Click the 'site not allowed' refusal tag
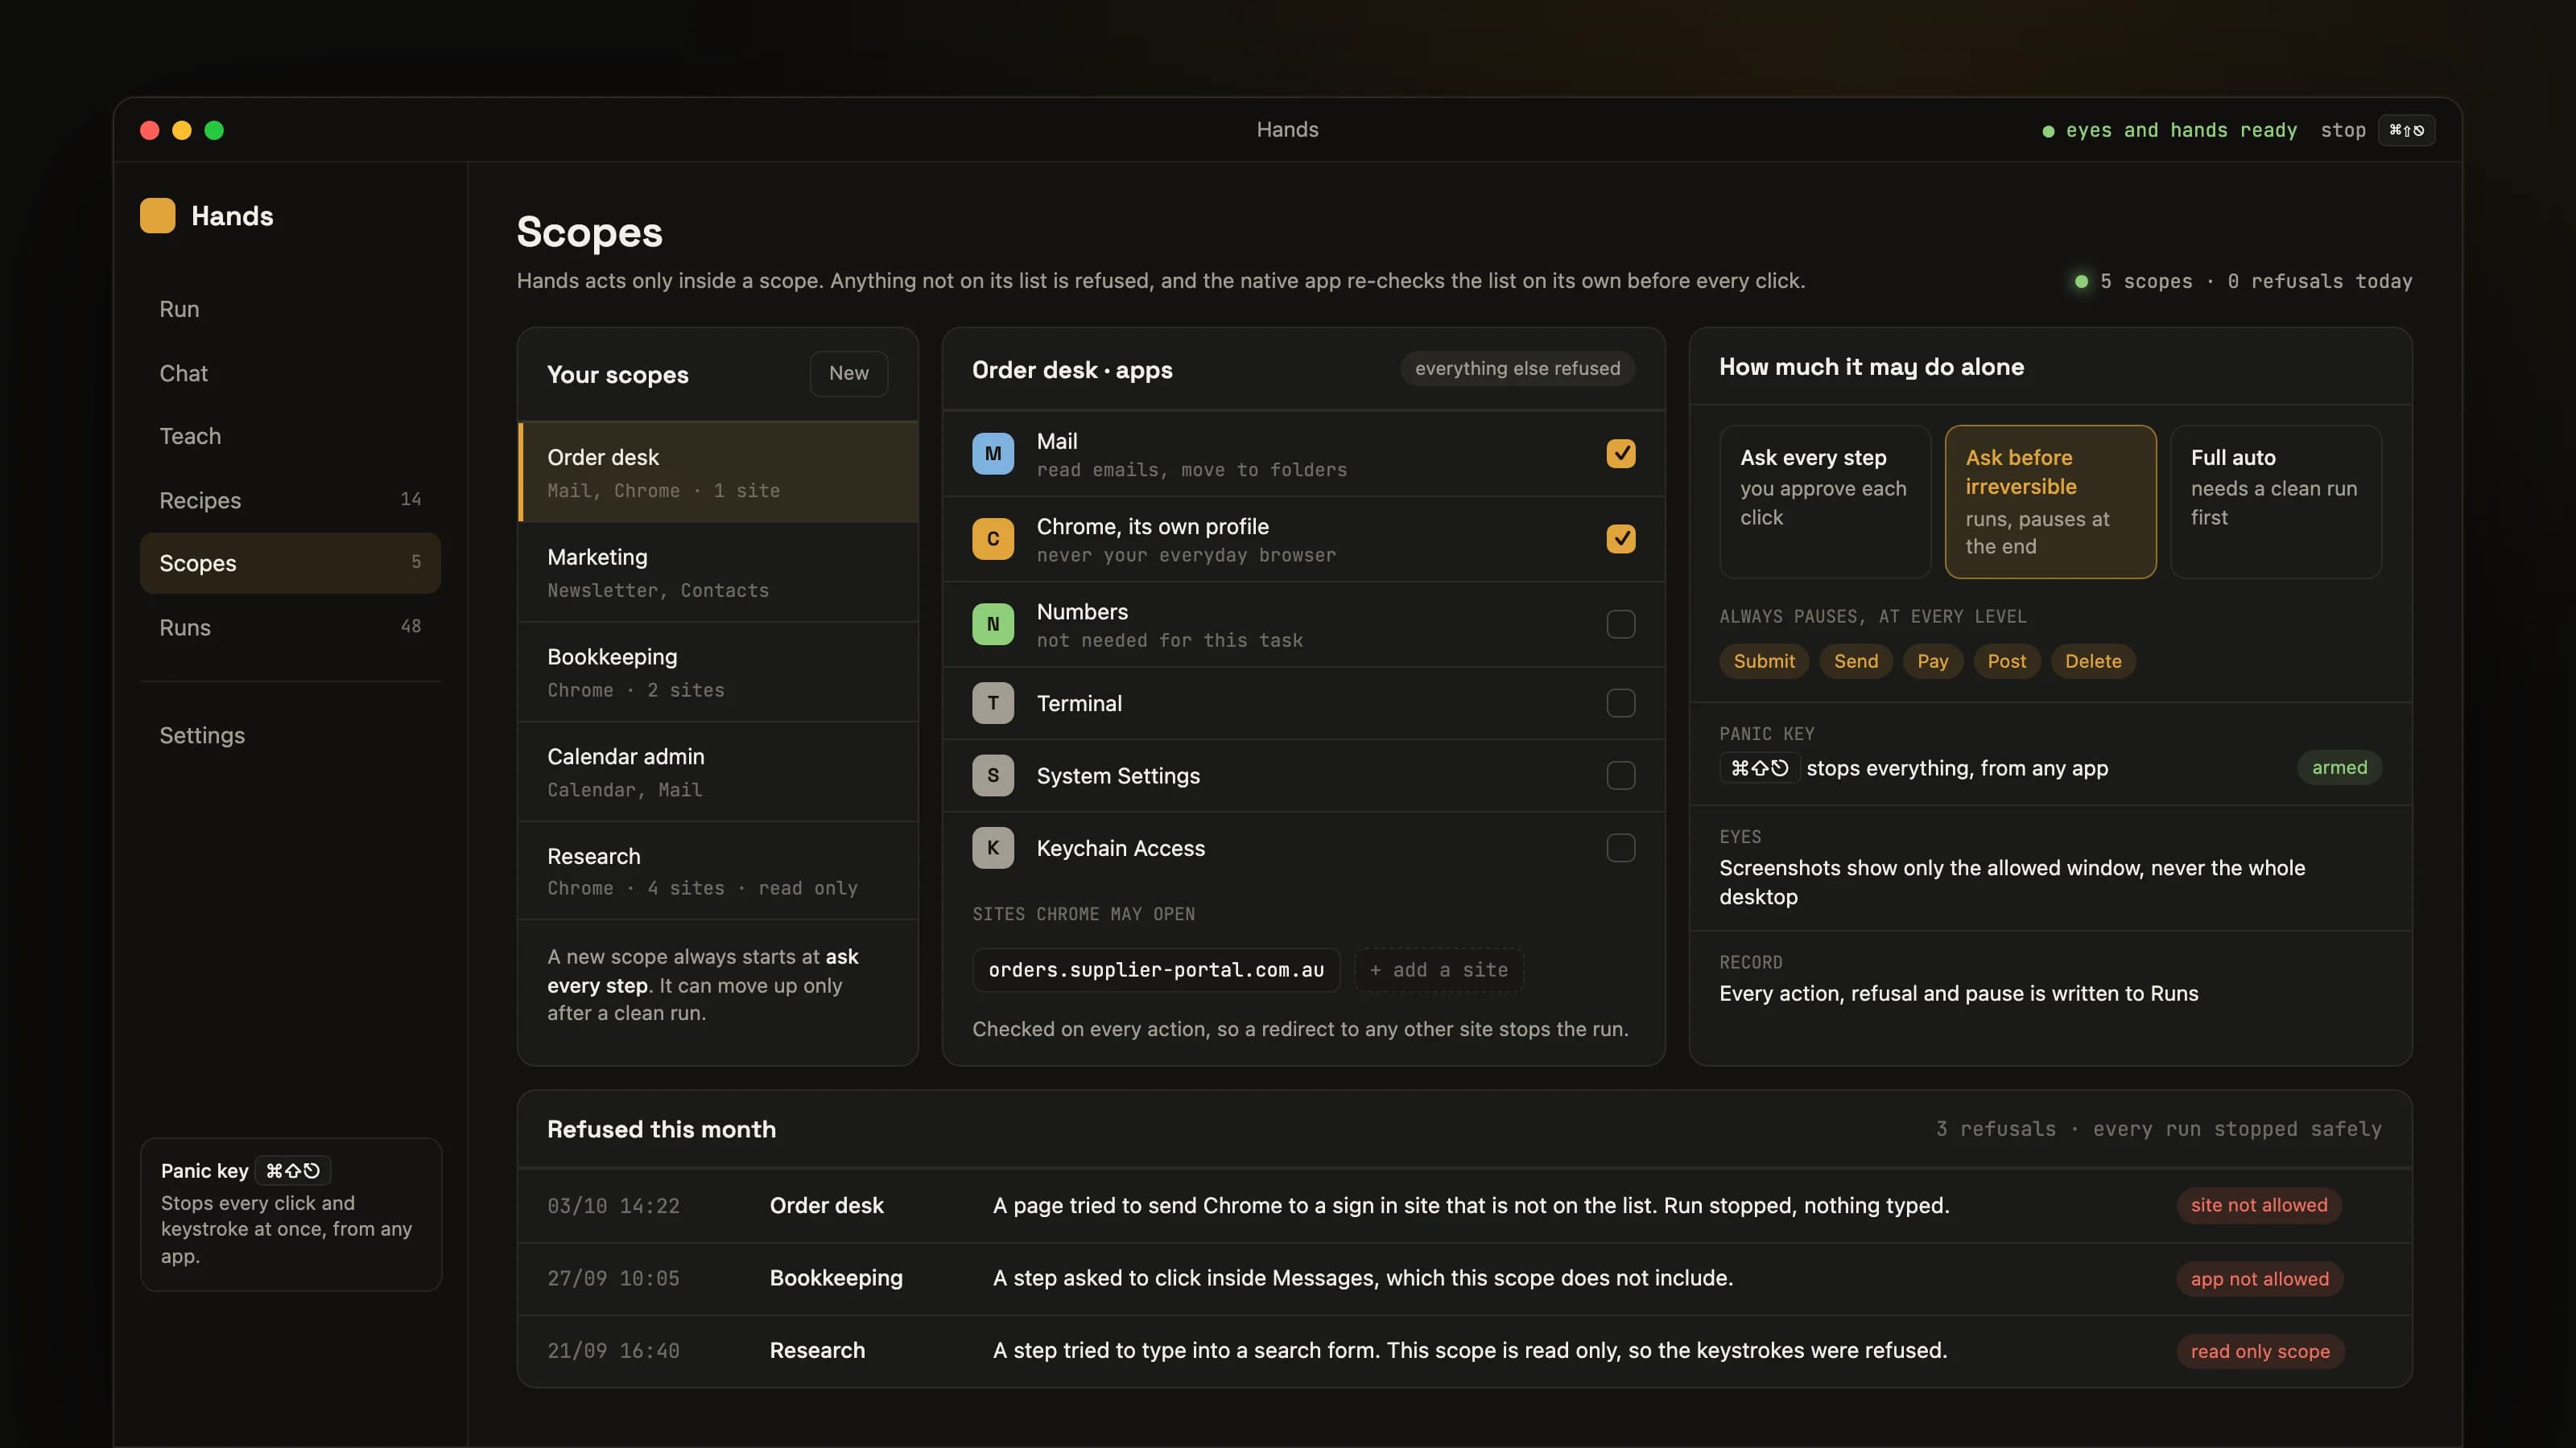Screen dimensions: 2576x1448 [x=2259, y=1205]
